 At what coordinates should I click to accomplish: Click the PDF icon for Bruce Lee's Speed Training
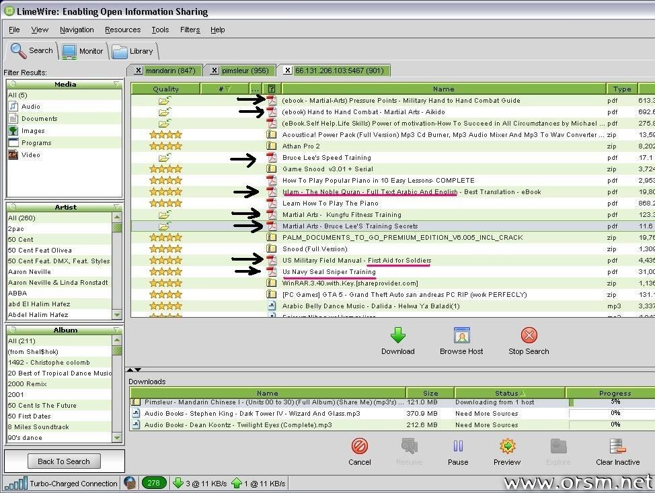tap(272, 157)
